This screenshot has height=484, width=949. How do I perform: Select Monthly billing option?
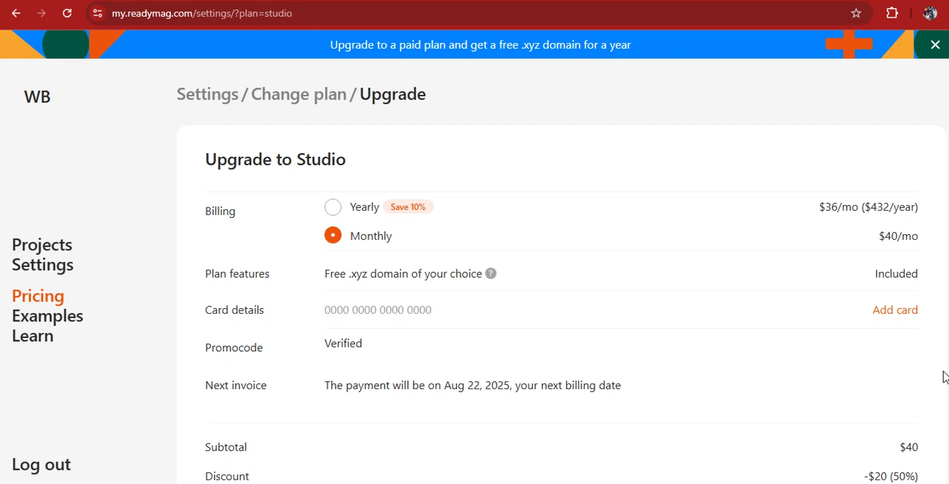click(333, 235)
